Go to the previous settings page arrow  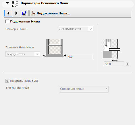click(x=8, y=13)
